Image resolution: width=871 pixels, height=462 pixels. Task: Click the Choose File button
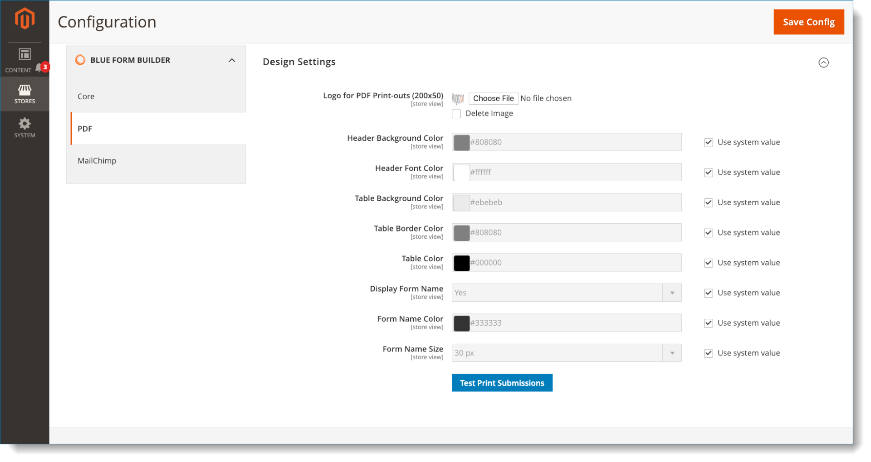click(493, 98)
